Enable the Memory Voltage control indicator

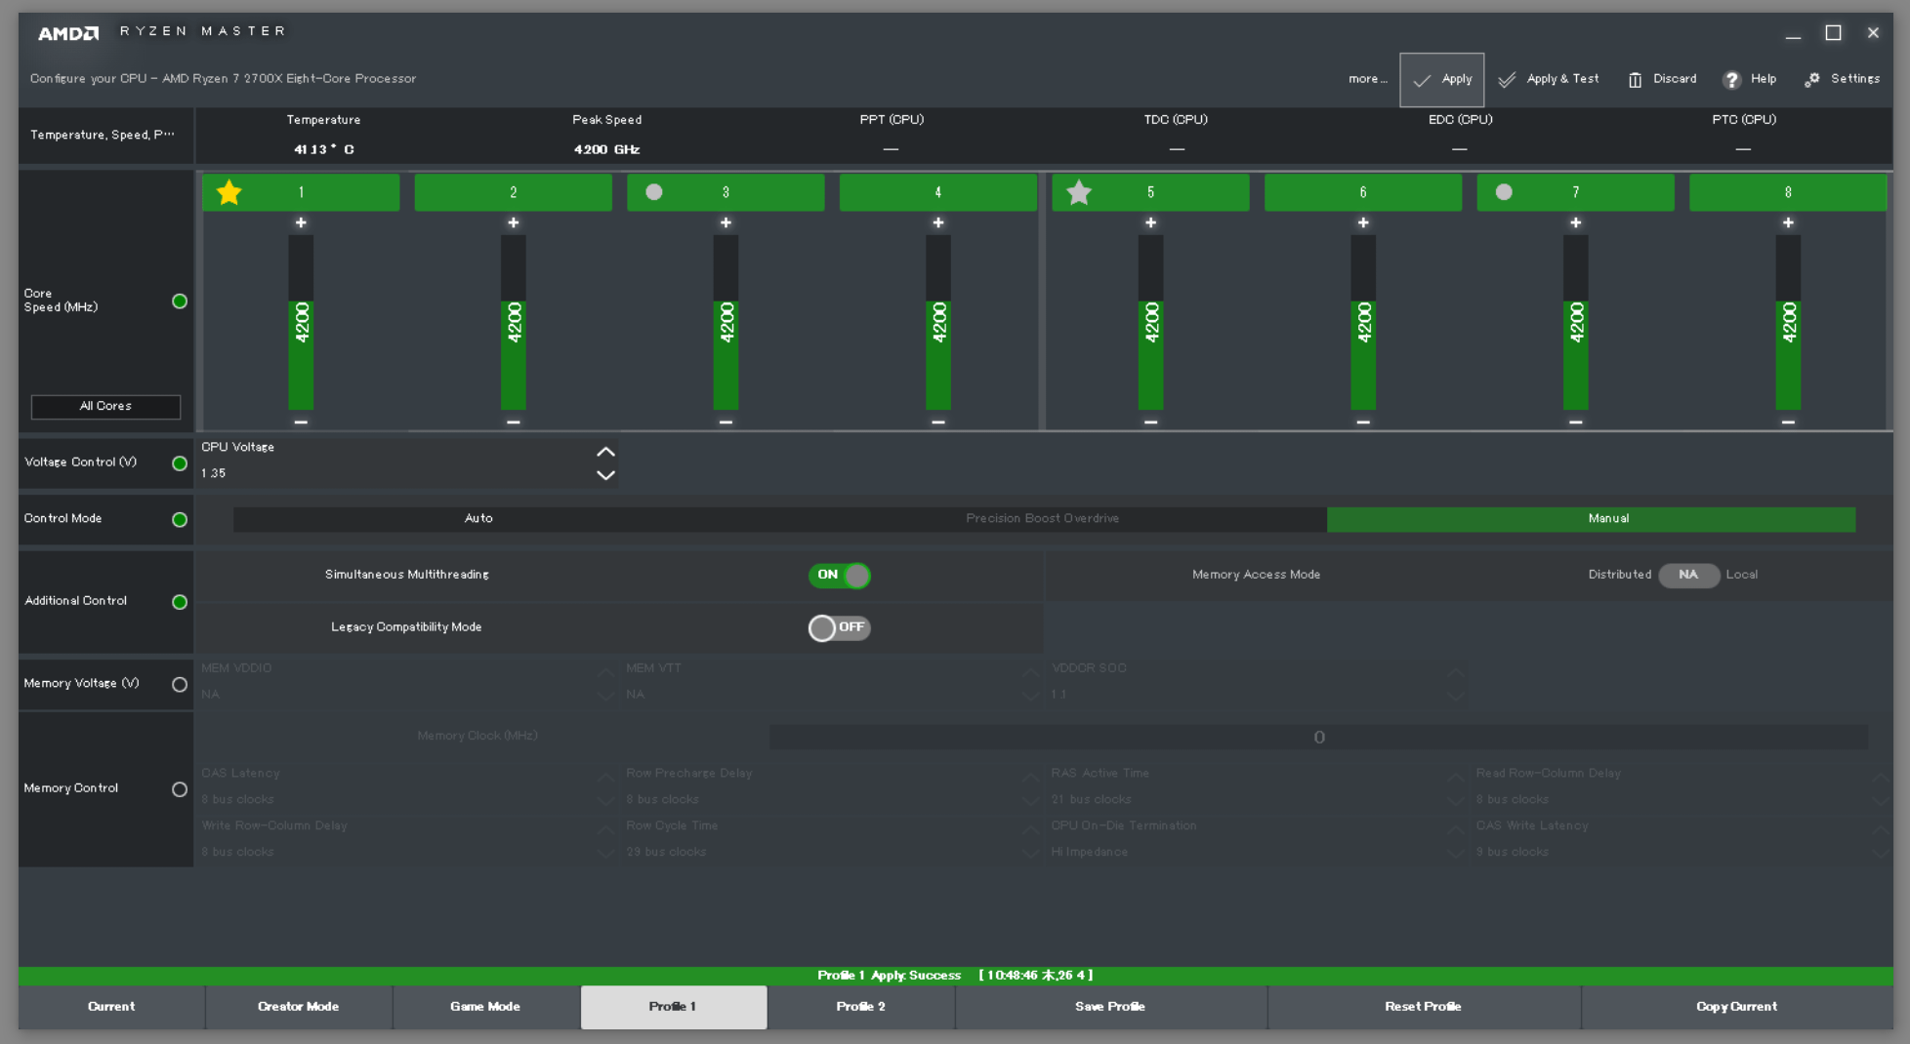(180, 684)
